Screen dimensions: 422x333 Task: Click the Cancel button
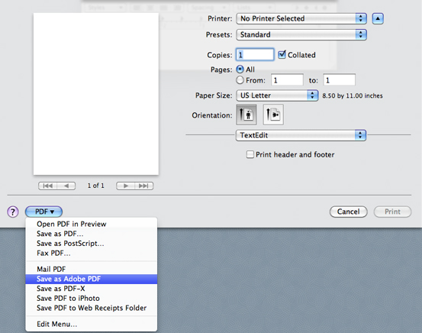349,212
